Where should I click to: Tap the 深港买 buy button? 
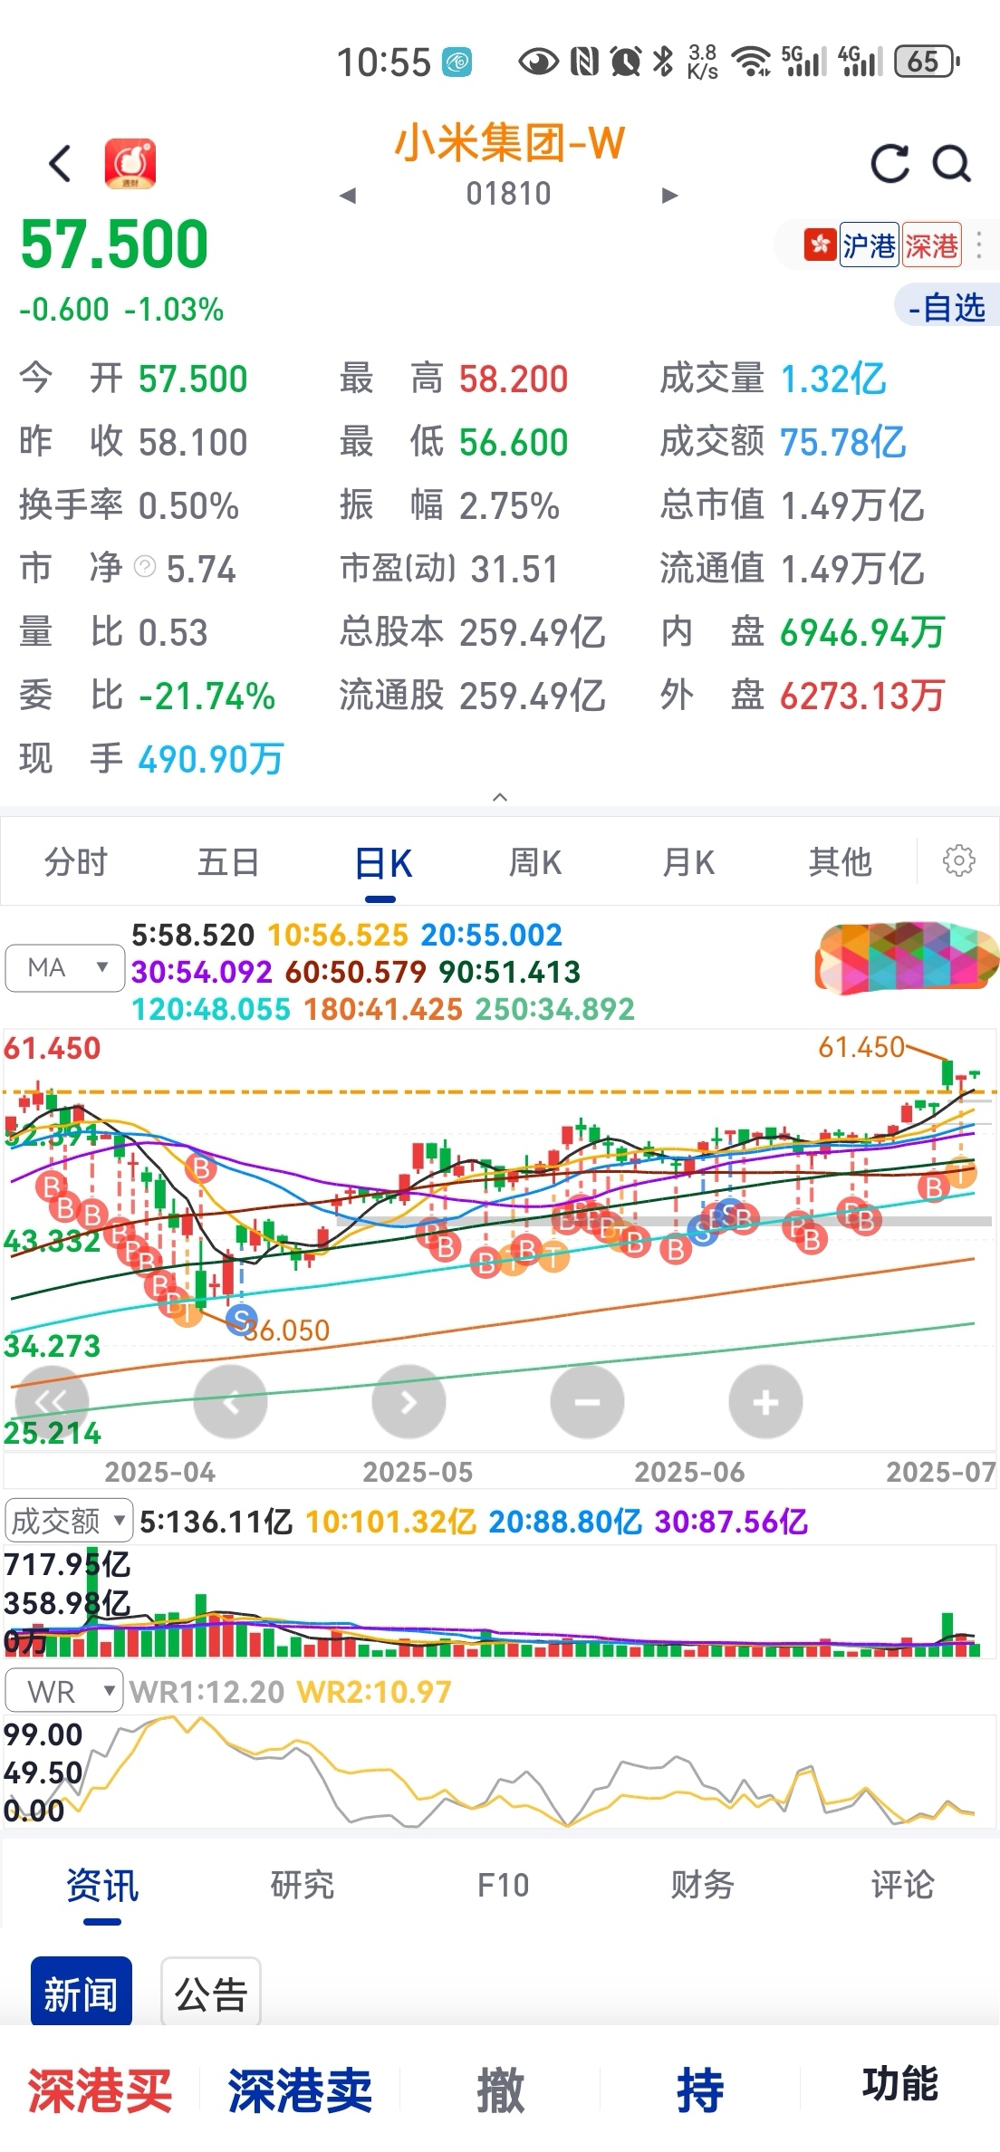click(100, 2090)
